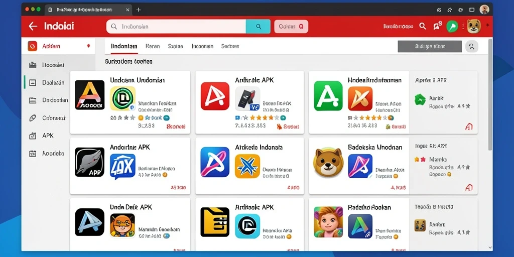Click the cyan circle icon in Ardkaolk APK card

[247, 226]
